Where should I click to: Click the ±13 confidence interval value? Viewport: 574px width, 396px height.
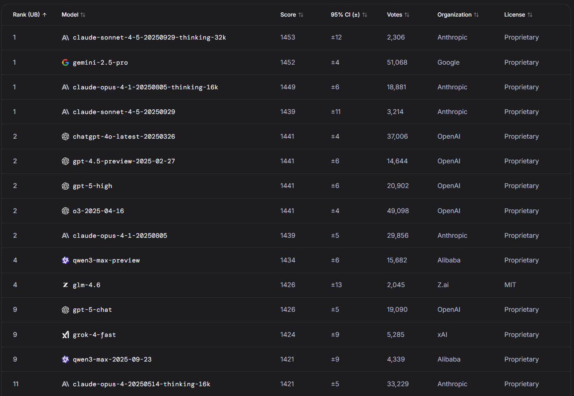pyautogui.click(x=336, y=285)
